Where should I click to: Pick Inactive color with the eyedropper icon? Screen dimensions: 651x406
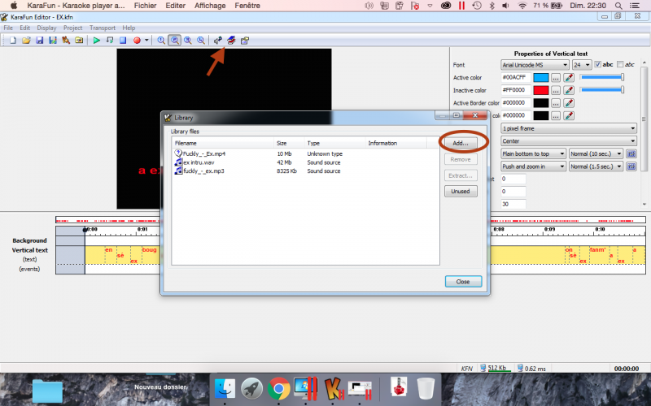coord(569,90)
